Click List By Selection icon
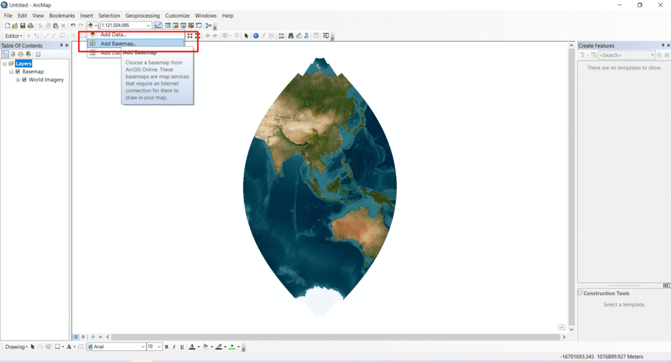Viewport: 671px width, 362px height. tap(28, 54)
